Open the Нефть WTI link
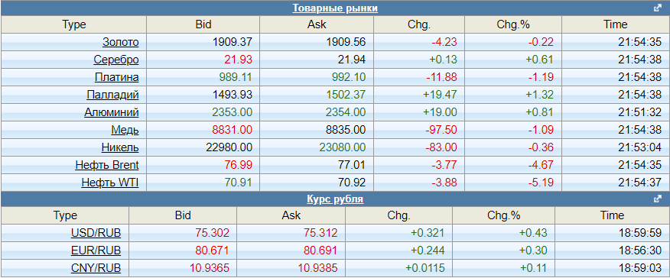This screenshot has height=278, width=670. point(110,183)
